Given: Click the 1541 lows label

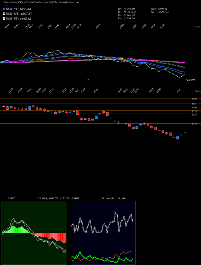Looking at the screenshot, I should pos(96,90).
